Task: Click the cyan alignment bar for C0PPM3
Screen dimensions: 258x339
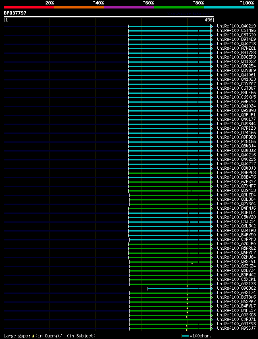Action: [x=170, y=240]
